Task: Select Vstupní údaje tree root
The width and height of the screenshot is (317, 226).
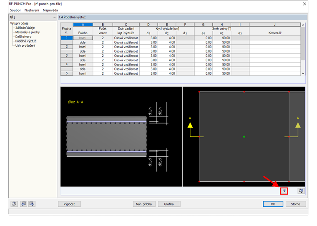Action: [x=19, y=23]
